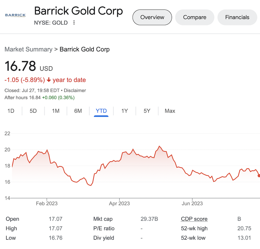Switch to the Compare tab

point(195,17)
